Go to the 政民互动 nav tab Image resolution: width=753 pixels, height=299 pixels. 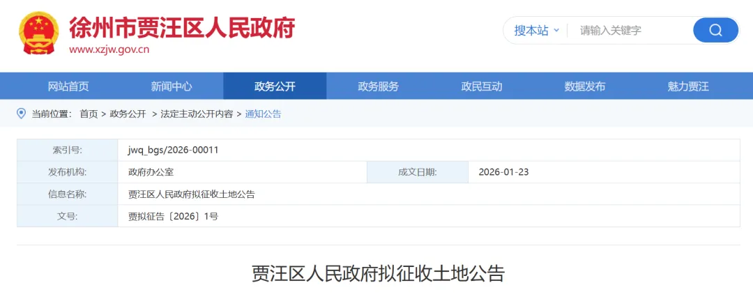point(481,86)
